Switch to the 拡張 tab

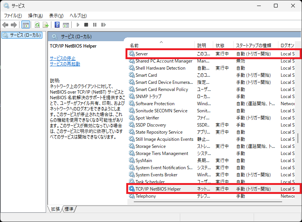[x=55, y=209]
